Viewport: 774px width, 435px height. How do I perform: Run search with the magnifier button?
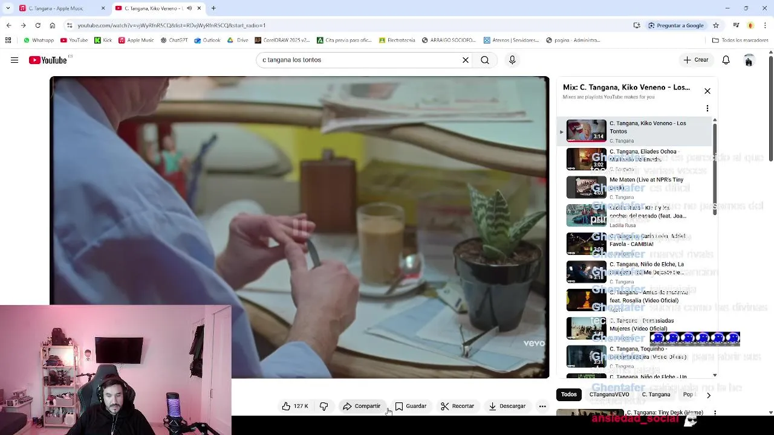(485, 60)
